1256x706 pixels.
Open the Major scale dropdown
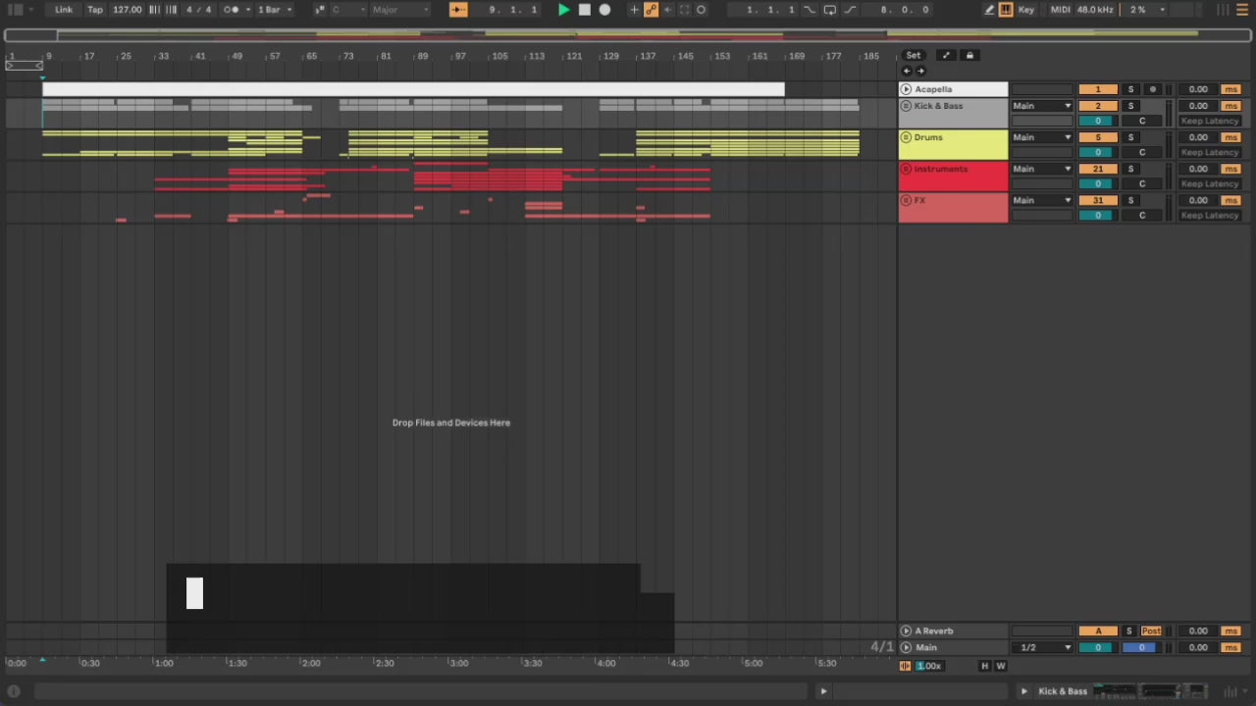tap(399, 10)
